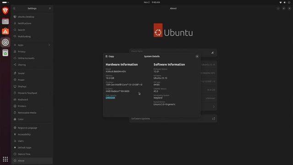The width and height of the screenshot is (293, 165).
Task: Open the Trash in the dock
Action: tap(5, 53)
